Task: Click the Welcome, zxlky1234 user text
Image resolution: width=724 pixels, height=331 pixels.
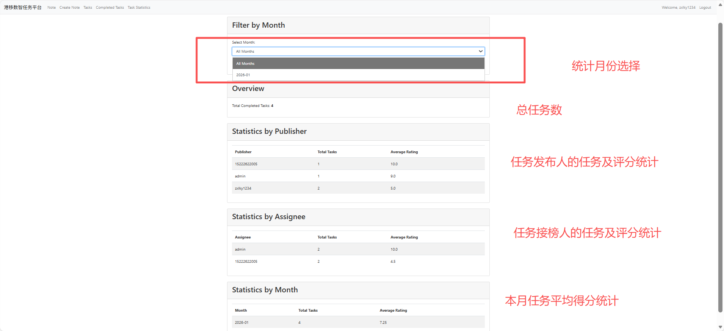Action: pos(678,8)
